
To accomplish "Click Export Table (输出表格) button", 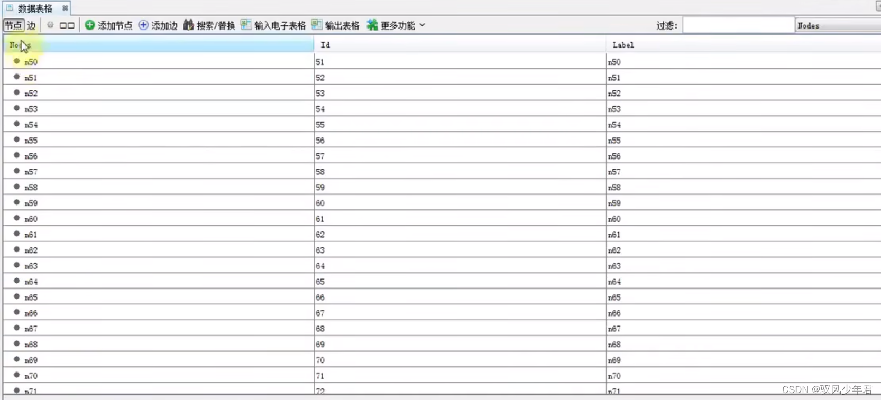I will pyautogui.click(x=335, y=25).
